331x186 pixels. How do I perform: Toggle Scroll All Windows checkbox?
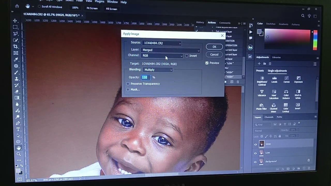(39, 6)
